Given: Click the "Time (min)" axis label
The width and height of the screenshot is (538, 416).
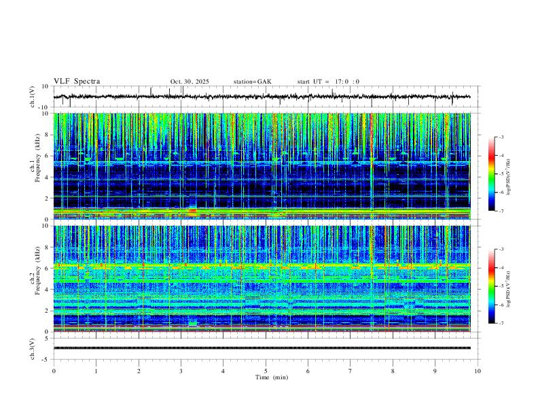Looking at the screenshot, I should click(x=272, y=377).
